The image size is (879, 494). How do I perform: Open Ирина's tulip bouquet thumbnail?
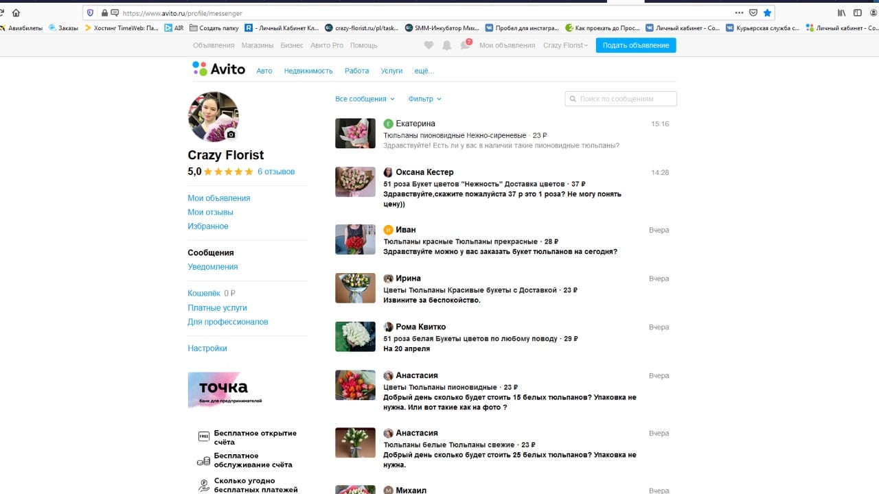pyautogui.click(x=355, y=288)
